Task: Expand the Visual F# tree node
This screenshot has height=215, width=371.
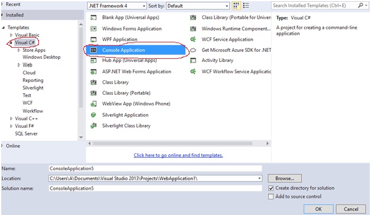Action: [11, 126]
